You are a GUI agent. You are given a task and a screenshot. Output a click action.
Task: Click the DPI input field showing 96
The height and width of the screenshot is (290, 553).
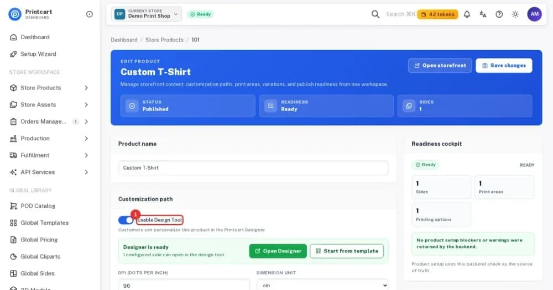[184, 284]
